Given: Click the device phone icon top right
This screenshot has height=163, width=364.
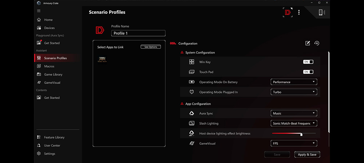Looking at the screenshot, I should pyautogui.click(x=322, y=12).
